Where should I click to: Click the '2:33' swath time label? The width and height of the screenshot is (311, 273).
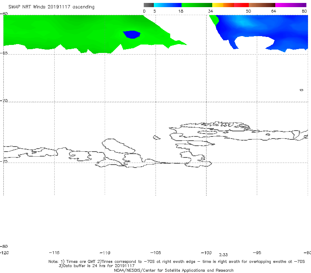[x=223, y=255]
